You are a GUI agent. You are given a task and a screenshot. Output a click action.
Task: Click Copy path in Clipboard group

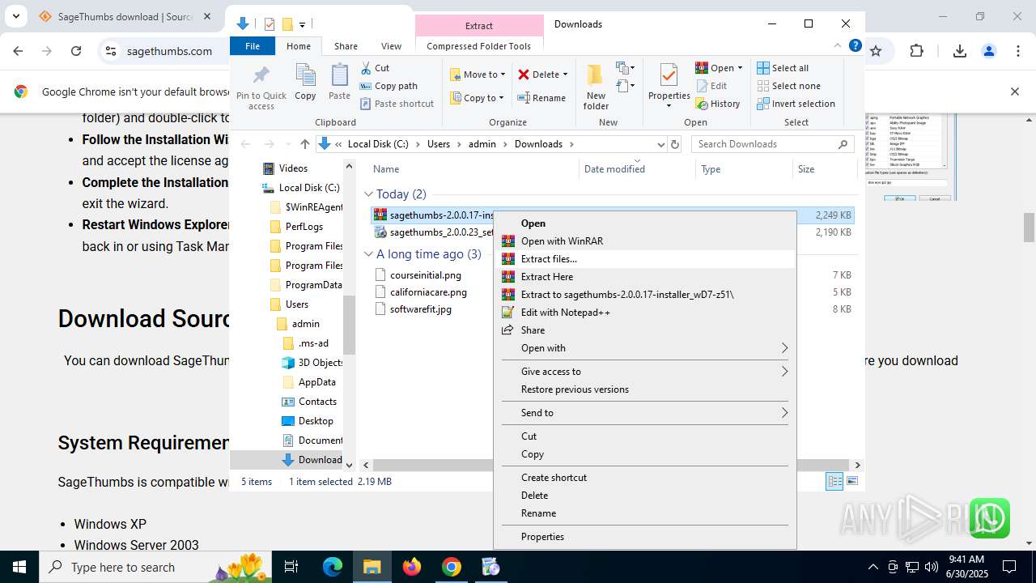tap(388, 86)
